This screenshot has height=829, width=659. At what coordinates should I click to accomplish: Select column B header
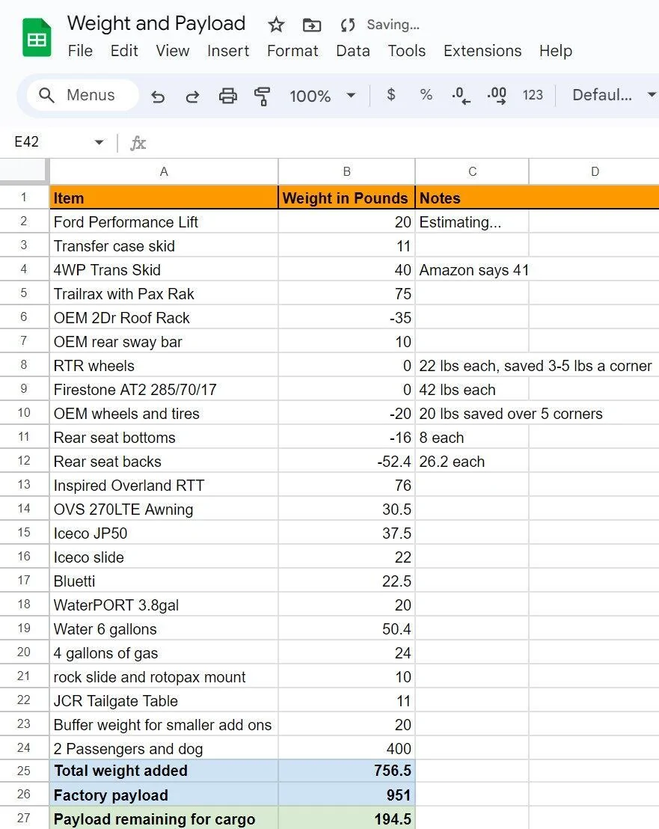pyautogui.click(x=346, y=171)
